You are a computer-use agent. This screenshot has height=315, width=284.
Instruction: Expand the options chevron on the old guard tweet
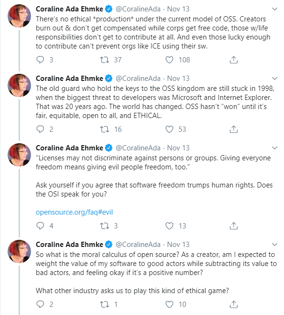(x=274, y=79)
